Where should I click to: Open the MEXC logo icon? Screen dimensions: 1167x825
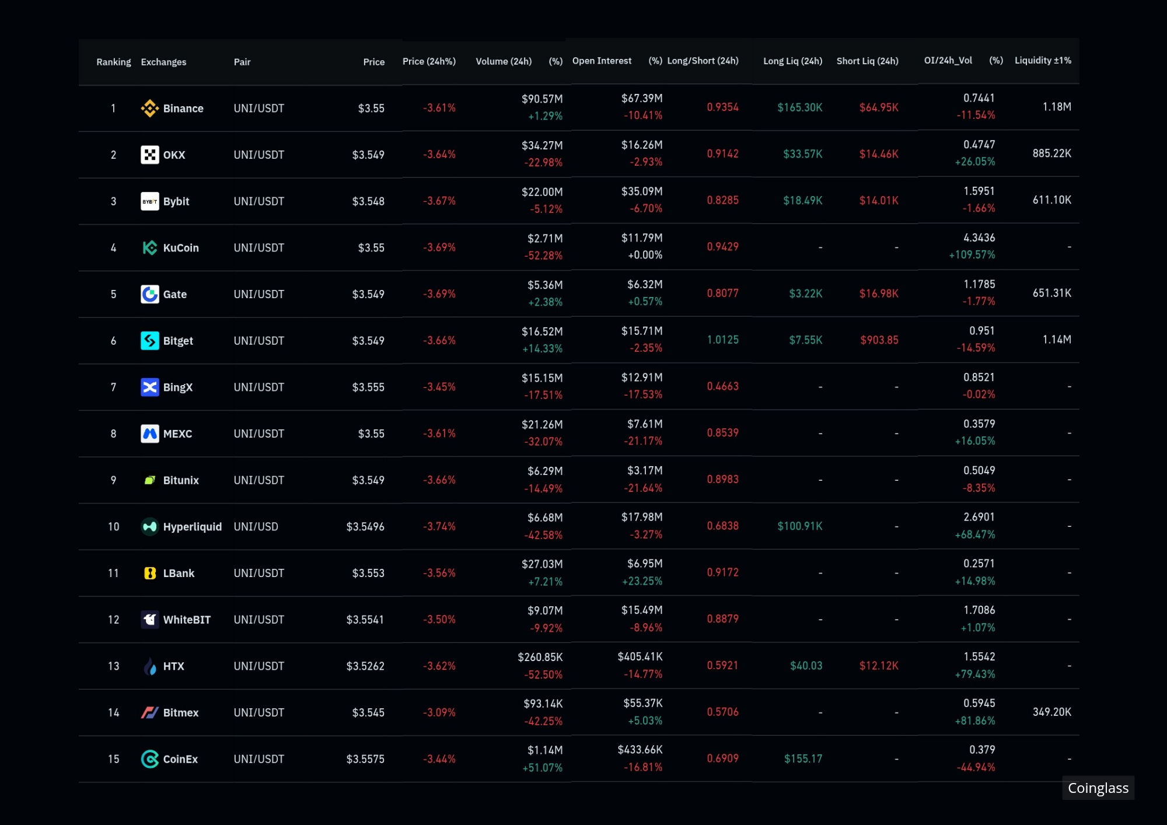coord(150,434)
